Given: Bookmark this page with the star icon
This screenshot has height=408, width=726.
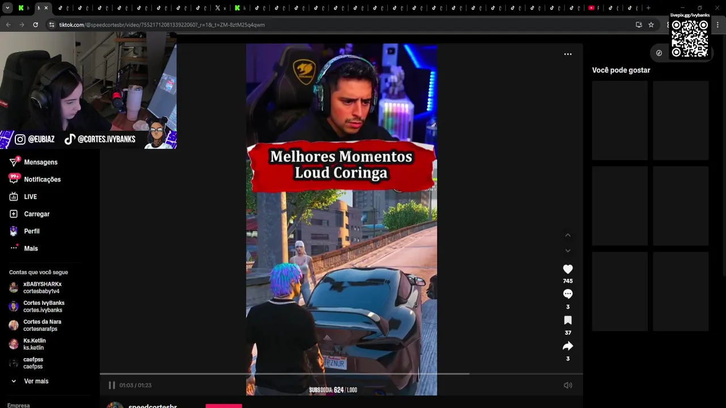Looking at the screenshot, I should pyautogui.click(x=651, y=25).
